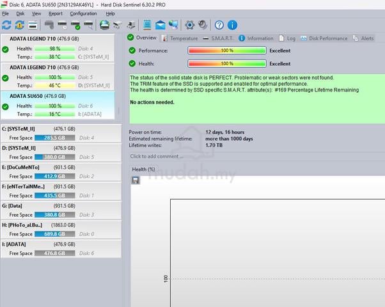Click the 689.8 GB free space bar
This screenshot has width=385, height=307.
(x=55, y=234)
